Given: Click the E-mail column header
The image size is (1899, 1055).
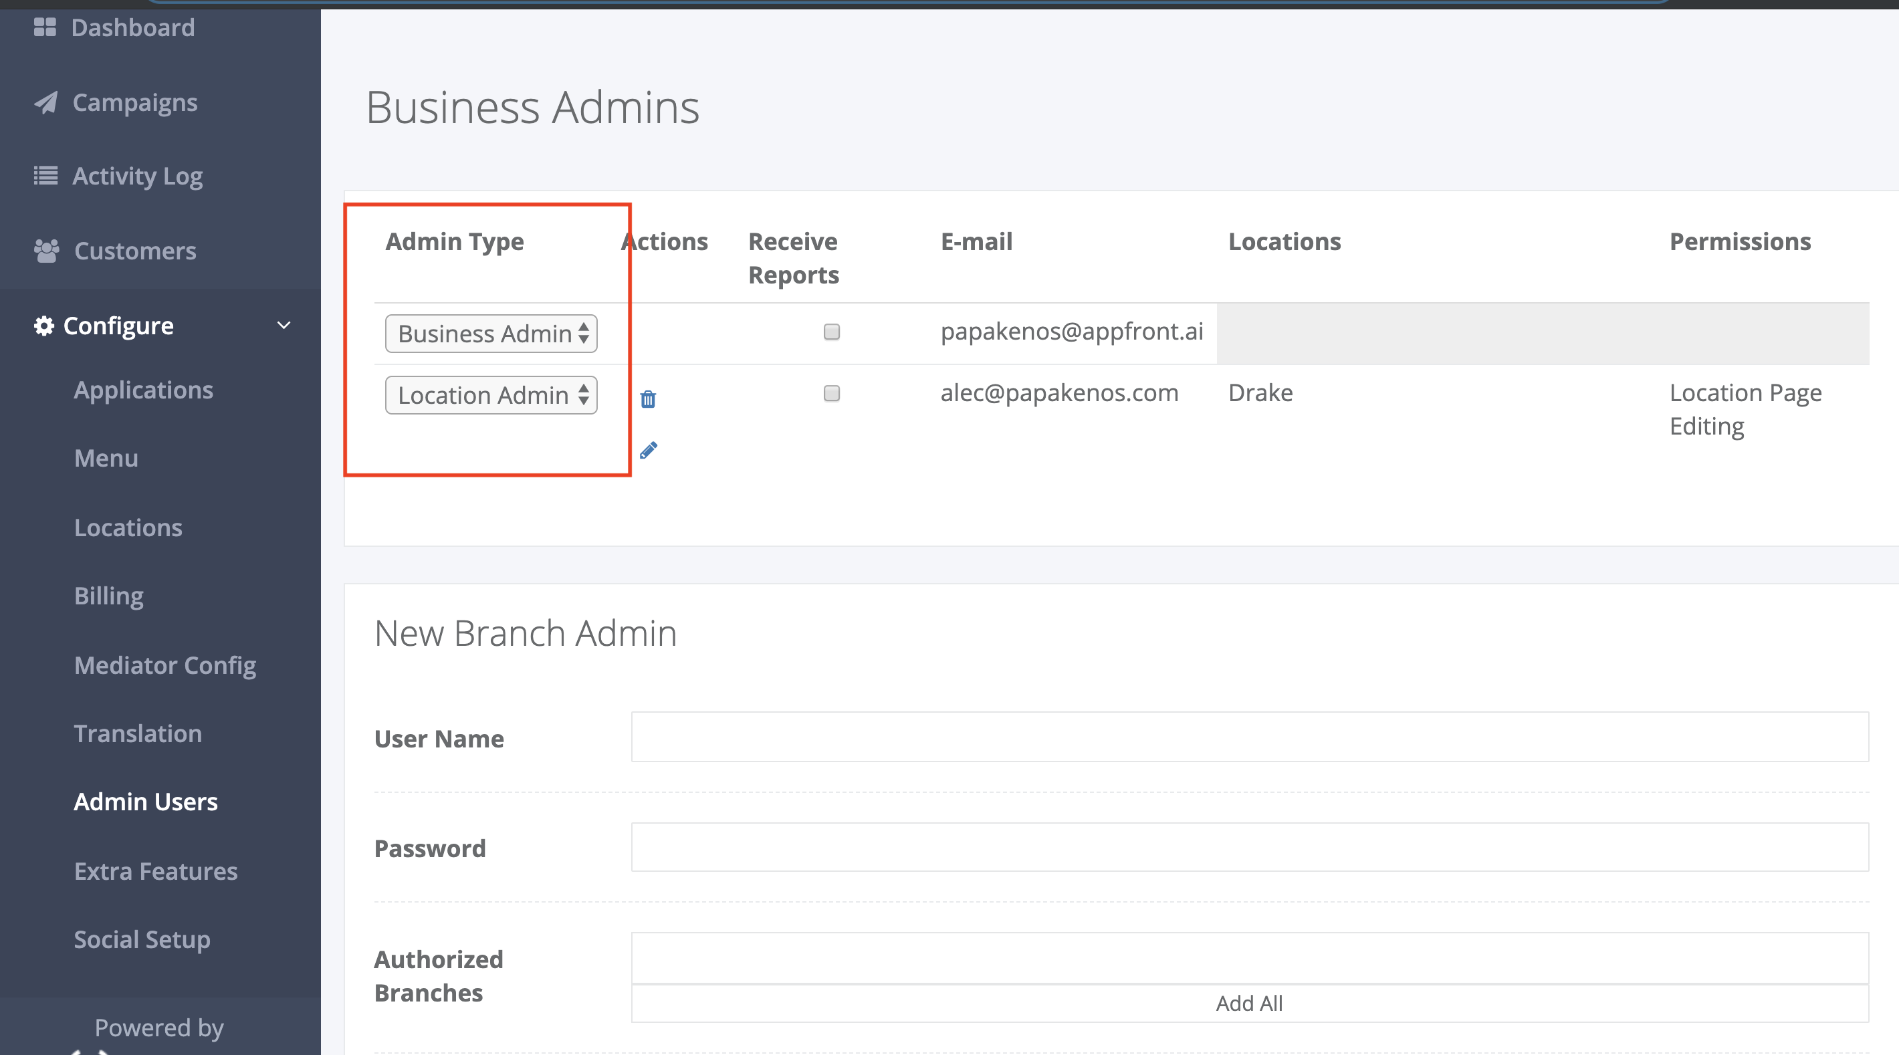Looking at the screenshot, I should coord(977,241).
